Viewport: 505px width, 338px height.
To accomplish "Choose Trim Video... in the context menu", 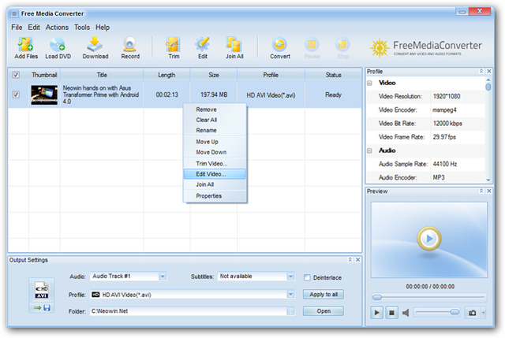I will [x=215, y=164].
